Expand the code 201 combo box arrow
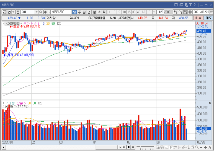This screenshot has height=151, width=214. (37, 12)
